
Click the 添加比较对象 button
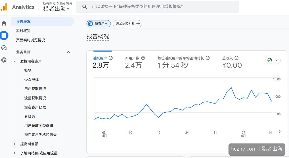pos(127,23)
